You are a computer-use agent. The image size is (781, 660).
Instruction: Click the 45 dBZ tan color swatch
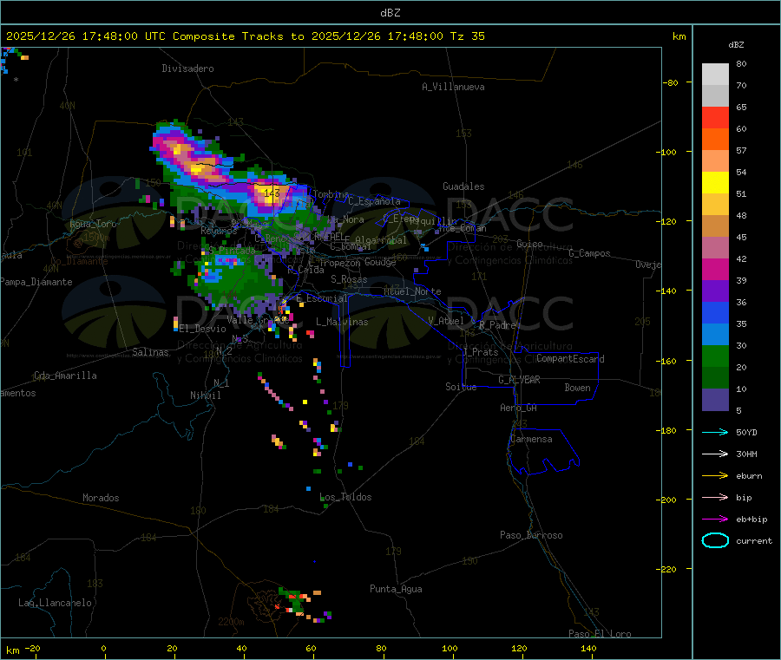(x=715, y=226)
